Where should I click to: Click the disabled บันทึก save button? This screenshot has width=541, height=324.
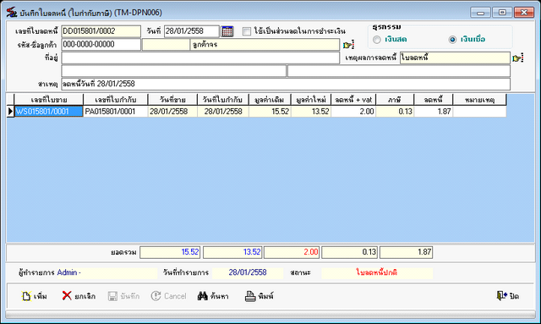coord(123,296)
